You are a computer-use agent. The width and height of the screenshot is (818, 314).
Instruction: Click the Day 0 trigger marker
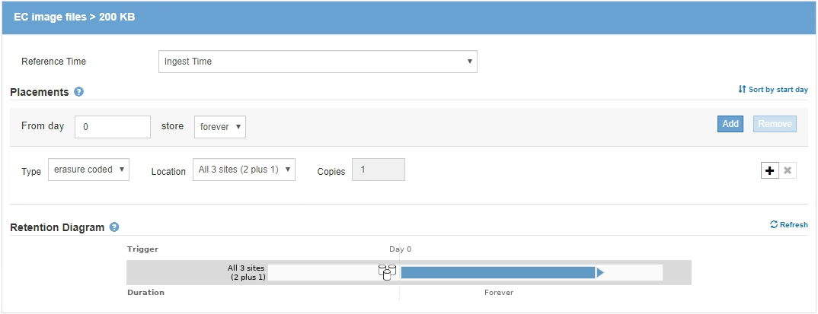[x=400, y=249]
